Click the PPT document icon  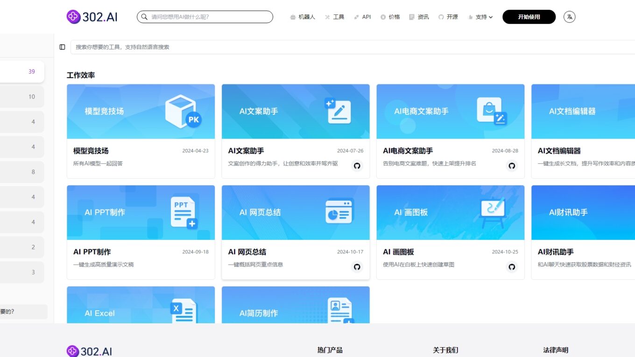(x=184, y=212)
